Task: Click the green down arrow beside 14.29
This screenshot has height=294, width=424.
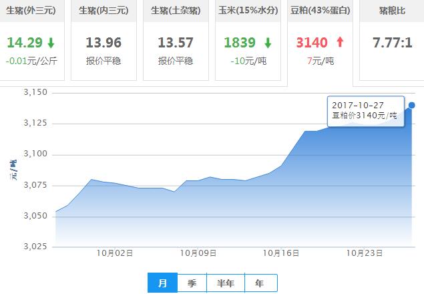Action: coord(51,43)
